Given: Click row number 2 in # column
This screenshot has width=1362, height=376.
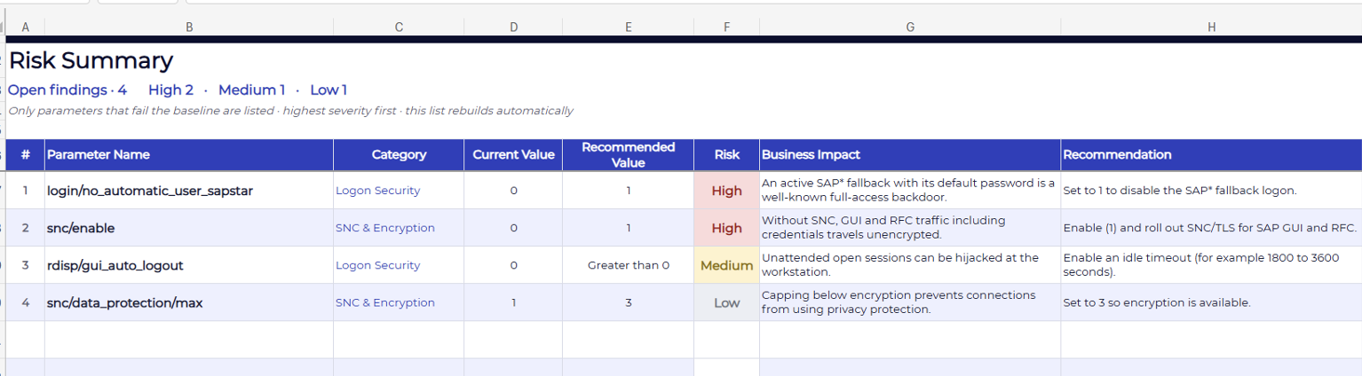Looking at the screenshot, I should pyautogui.click(x=25, y=228).
